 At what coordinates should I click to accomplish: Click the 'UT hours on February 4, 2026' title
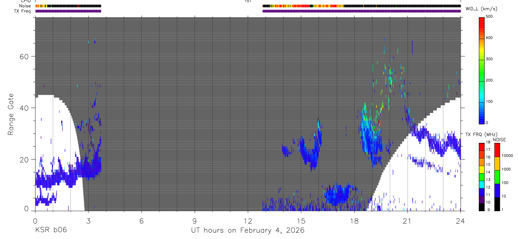(x=247, y=230)
